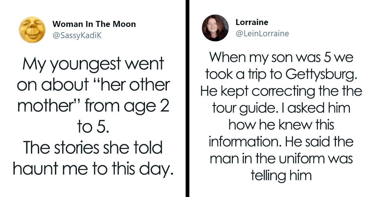Viewport: 375px width, 197px height.
Task: Open the Woman In The Moon profile name
Action: [x=94, y=24]
